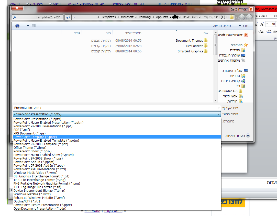Click Templates in the address path
This screenshot has height=216, width=277.
click(x=108, y=17)
